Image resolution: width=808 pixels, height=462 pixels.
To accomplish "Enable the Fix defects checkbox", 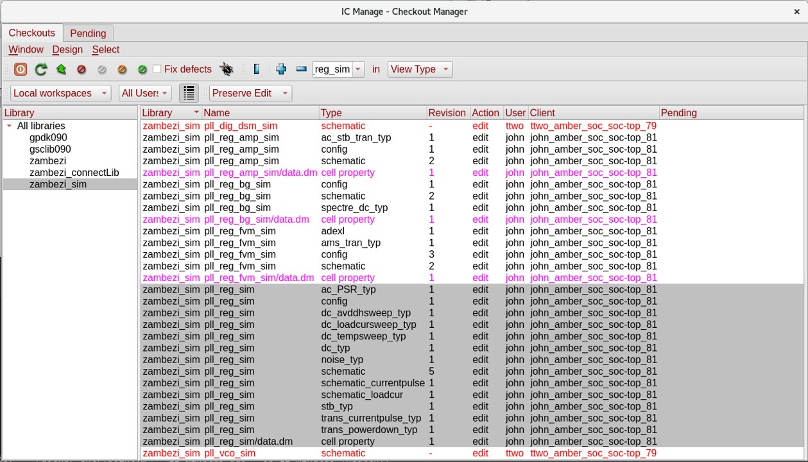I will [x=157, y=69].
